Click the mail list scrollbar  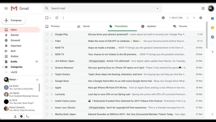click(x=207, y=35)
